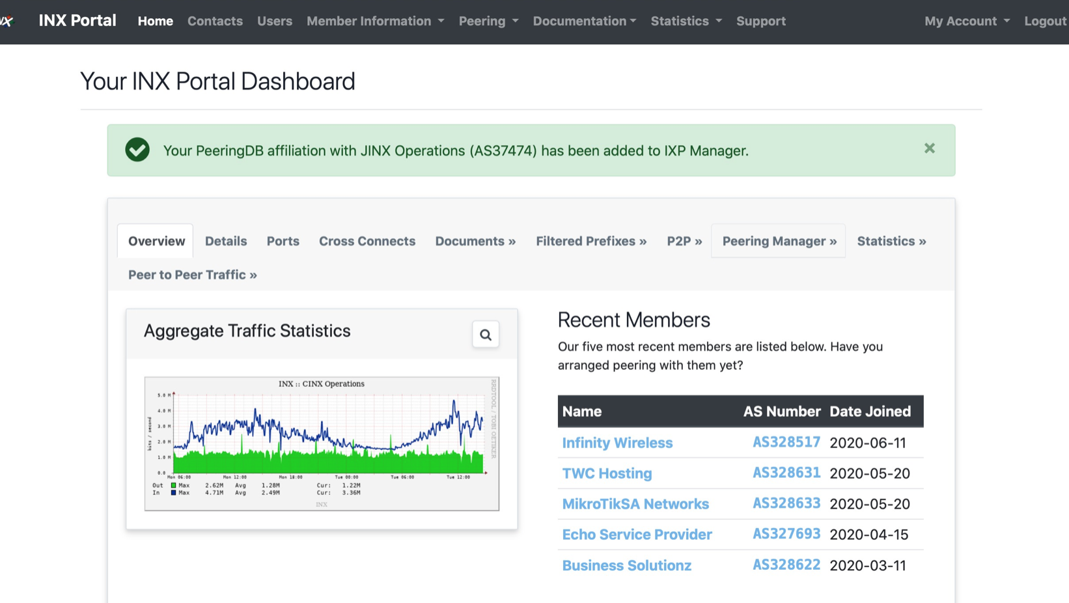Open the Peer to Peer Traffic tab

click(192, 275)
